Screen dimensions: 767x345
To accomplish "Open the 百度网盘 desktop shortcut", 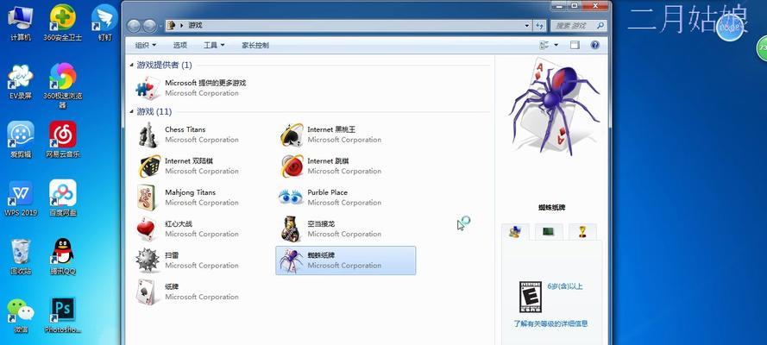I will [63, 199].
